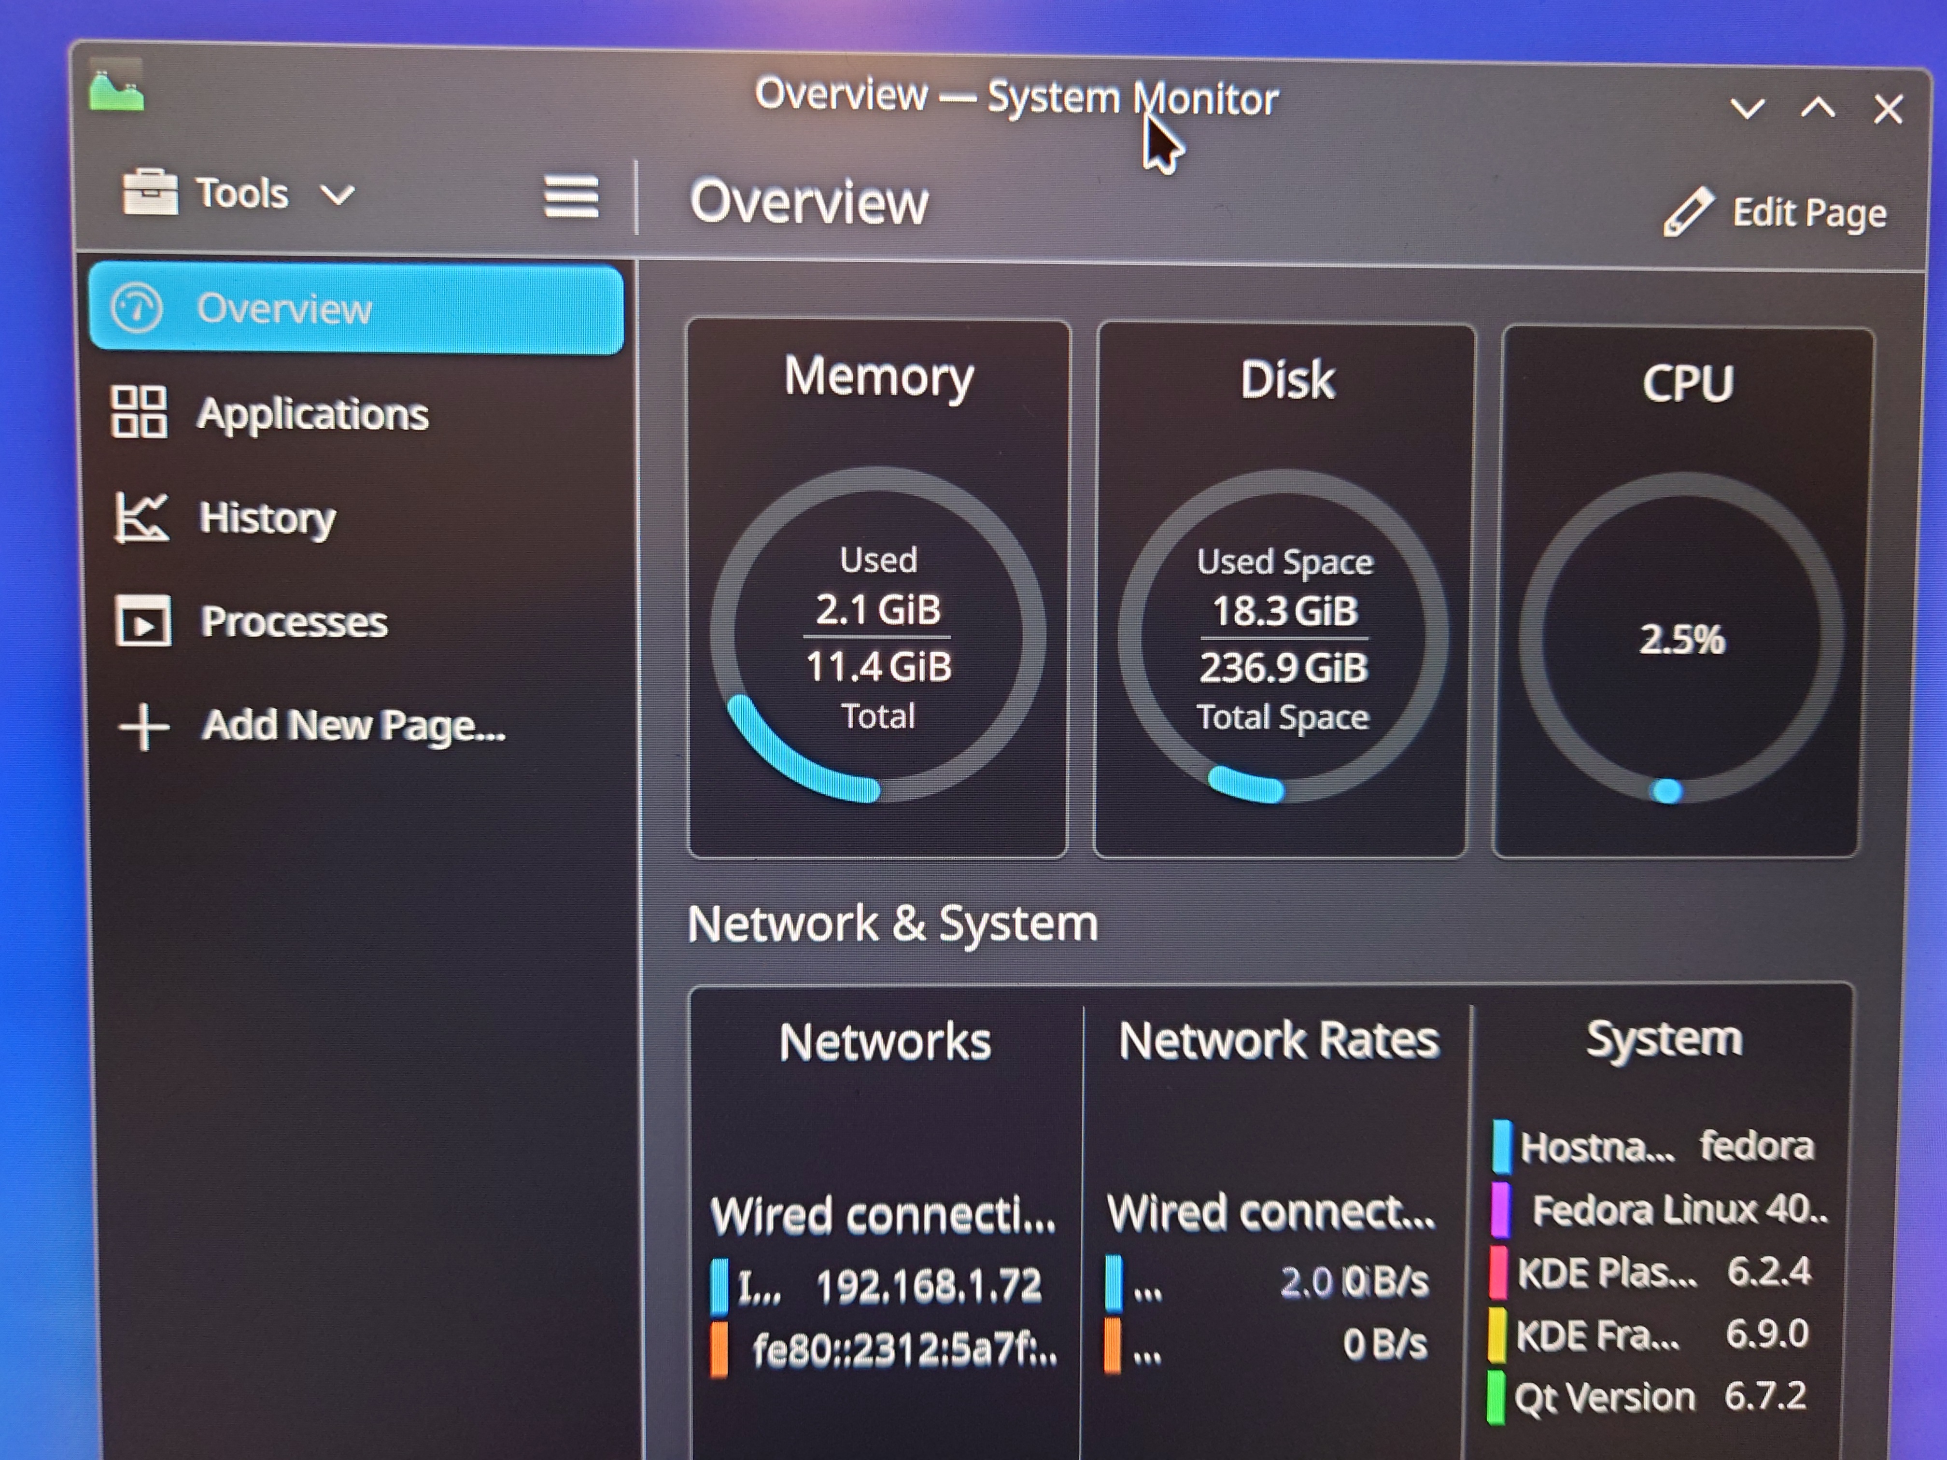
Task: Click the Disk usage ring gauge
Action: click(1283, 636)
